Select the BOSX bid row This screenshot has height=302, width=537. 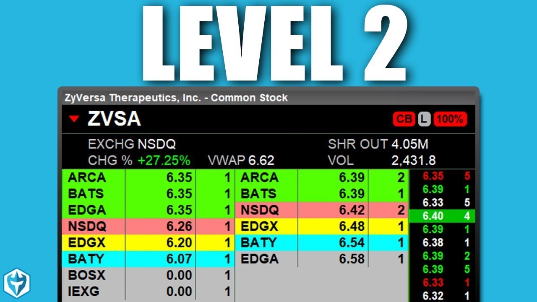tap(148, 276)
